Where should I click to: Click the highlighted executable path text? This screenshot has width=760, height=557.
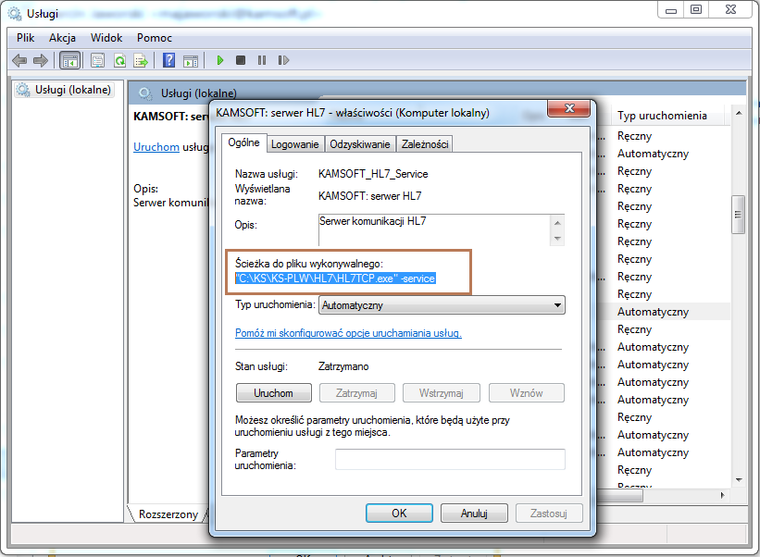tap(335, 278)
